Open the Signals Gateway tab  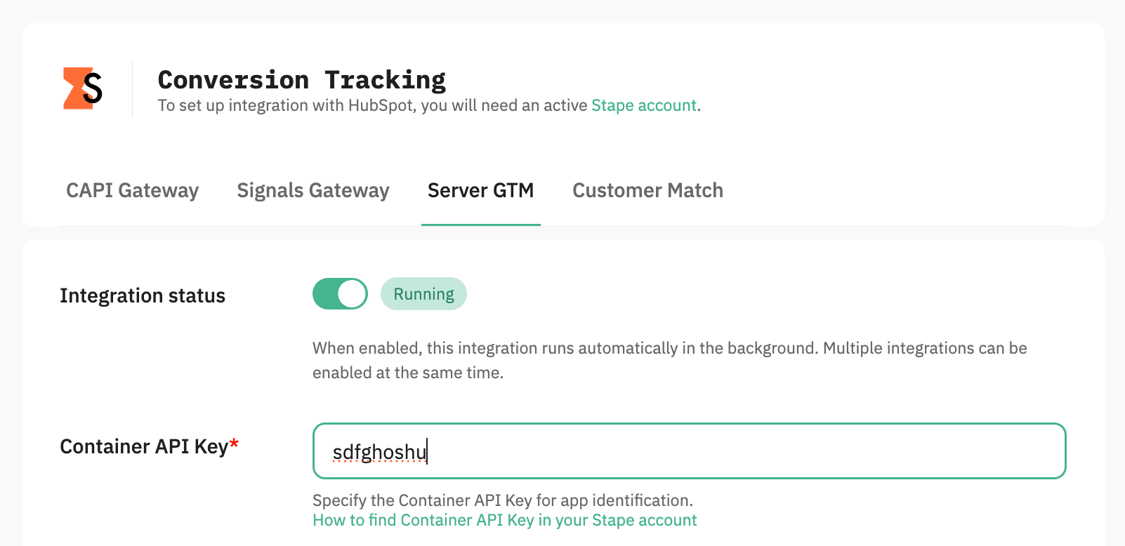click(x=312, y=190)
